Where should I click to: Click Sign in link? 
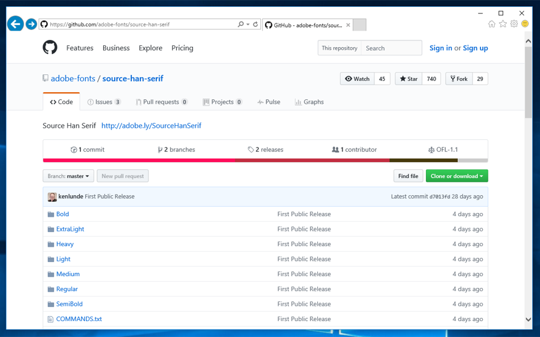[441, 48]
